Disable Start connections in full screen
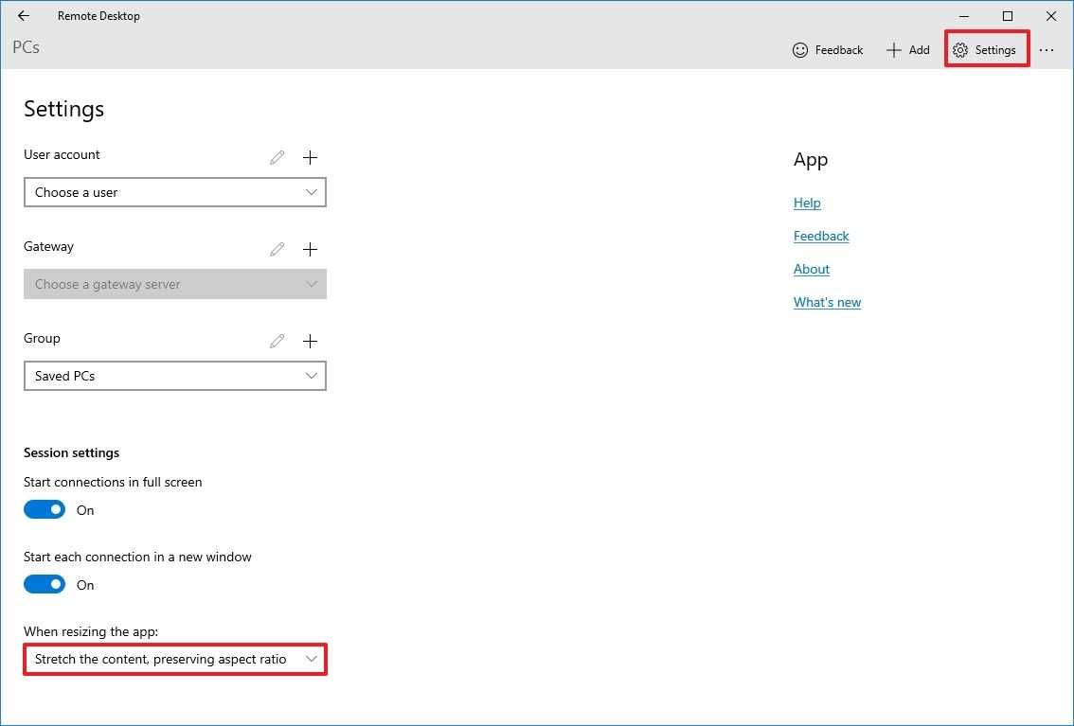The height and width of the screenshot is (726, 1074). coord(44,508)
